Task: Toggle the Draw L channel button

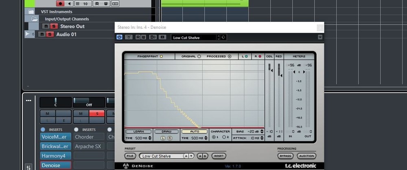Action: pos(163,138)
